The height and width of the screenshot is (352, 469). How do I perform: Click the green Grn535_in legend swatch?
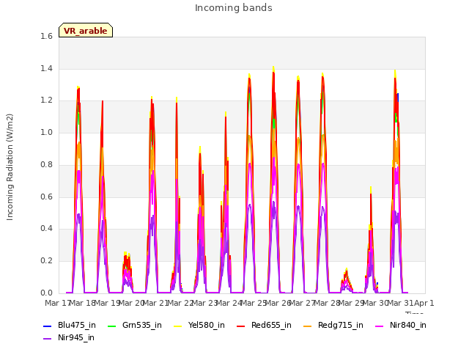(111, 326)
